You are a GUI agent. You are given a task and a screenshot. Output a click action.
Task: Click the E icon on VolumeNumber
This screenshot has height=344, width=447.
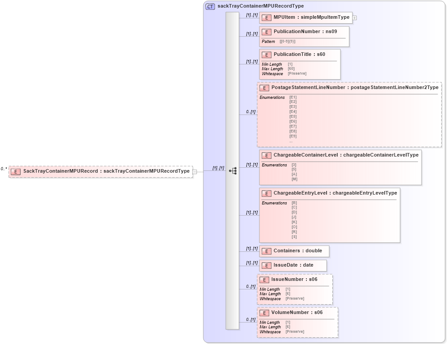click(264, 312)
